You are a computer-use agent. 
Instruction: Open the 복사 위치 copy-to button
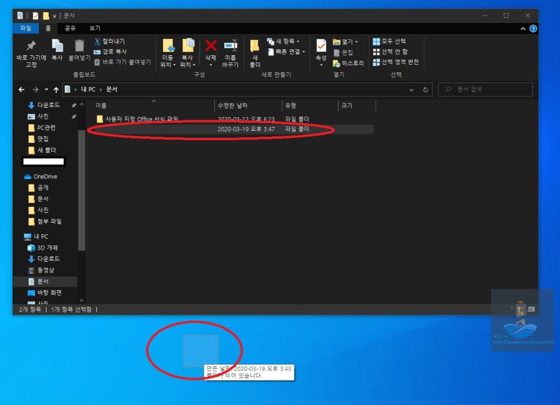point(188,53)
